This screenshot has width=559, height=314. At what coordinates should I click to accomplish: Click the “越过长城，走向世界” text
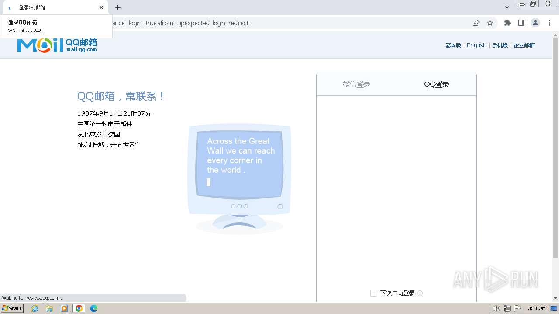point(108,145)
